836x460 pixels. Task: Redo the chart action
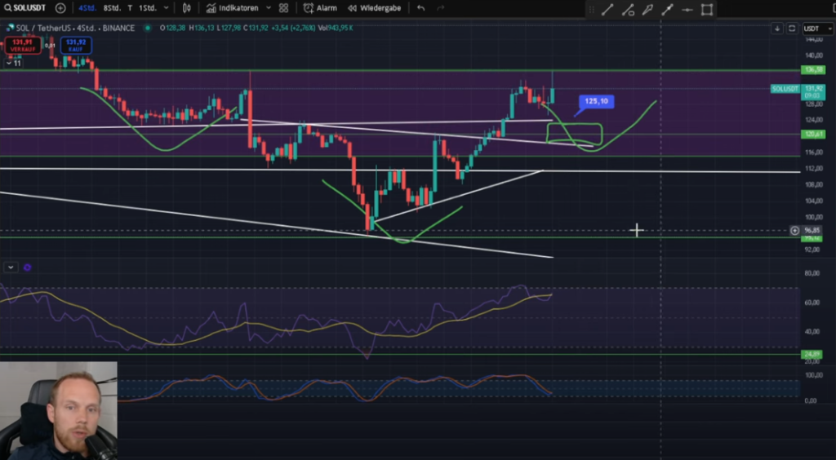(x=440, y=8)
